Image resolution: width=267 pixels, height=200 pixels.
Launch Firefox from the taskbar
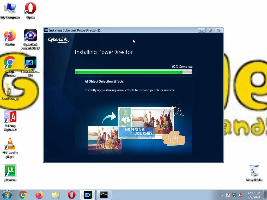tap(39, 195)
